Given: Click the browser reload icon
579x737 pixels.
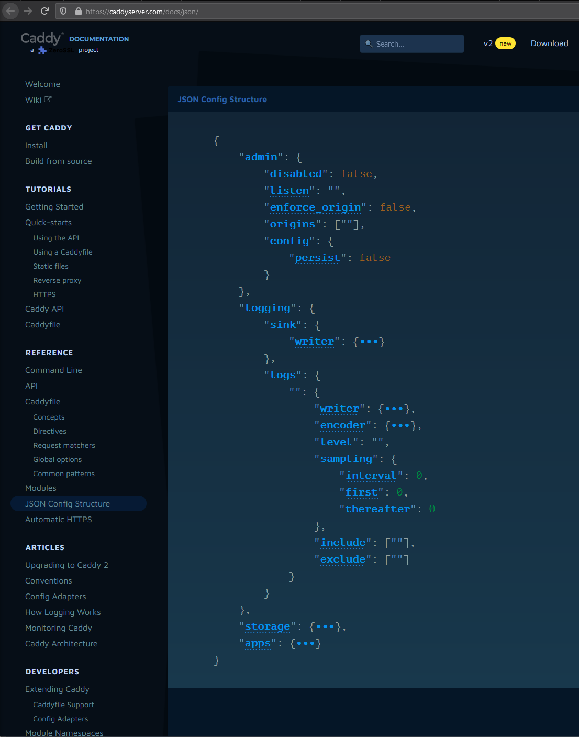Looking at the screenshot, I should tap(44, 10).
